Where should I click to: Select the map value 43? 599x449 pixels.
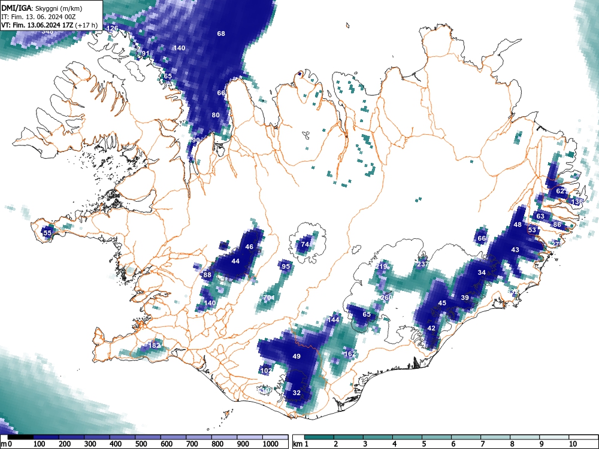click(x=515, y=249)
